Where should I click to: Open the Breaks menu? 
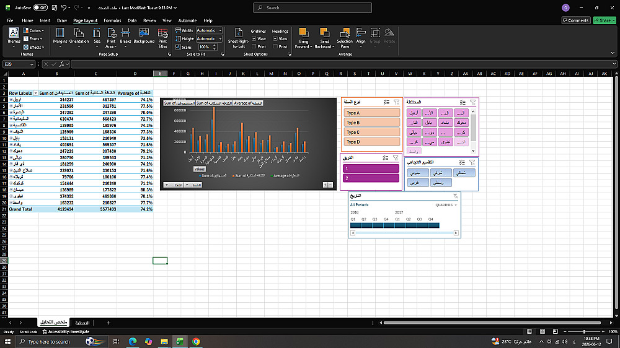[x=125, y=38]
